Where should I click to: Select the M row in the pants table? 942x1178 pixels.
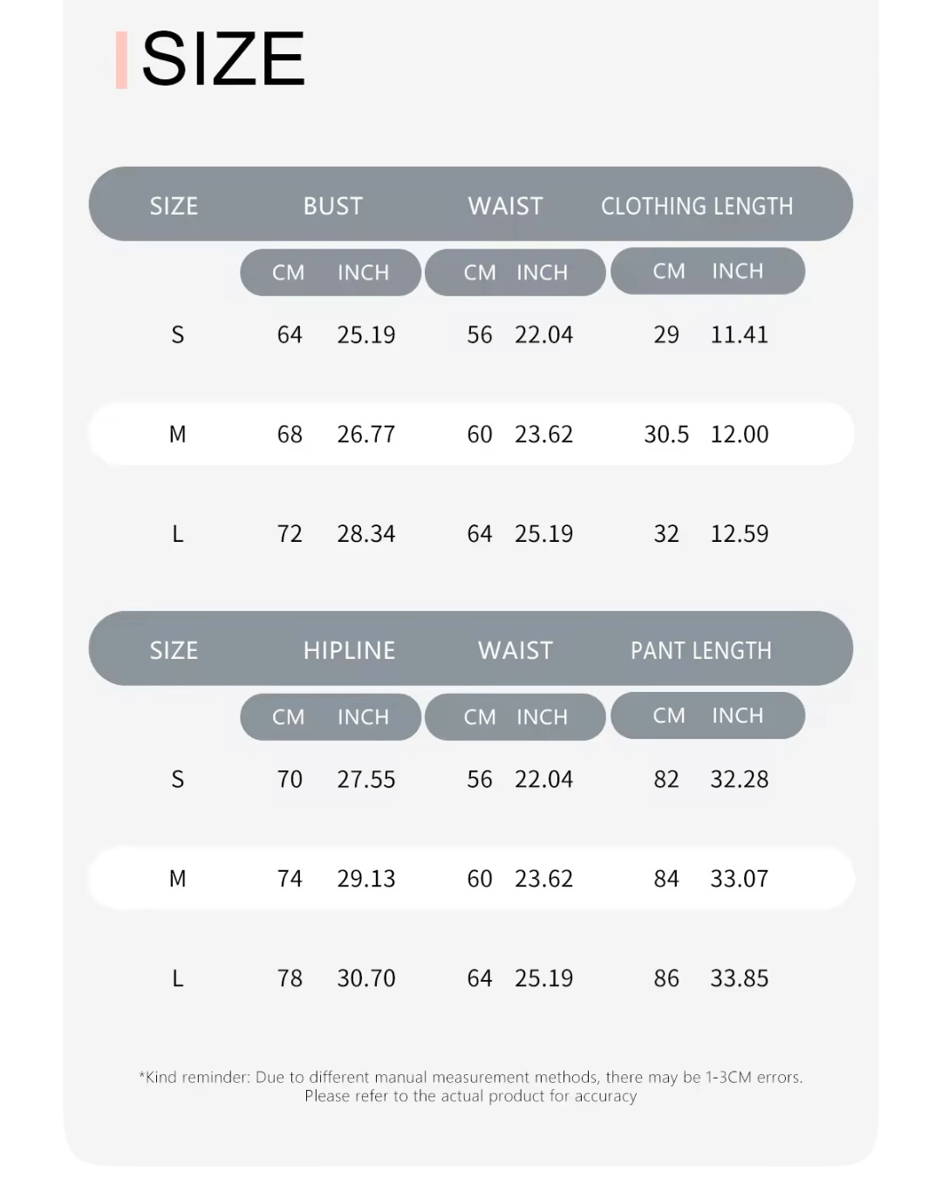(x=471, y=878)
